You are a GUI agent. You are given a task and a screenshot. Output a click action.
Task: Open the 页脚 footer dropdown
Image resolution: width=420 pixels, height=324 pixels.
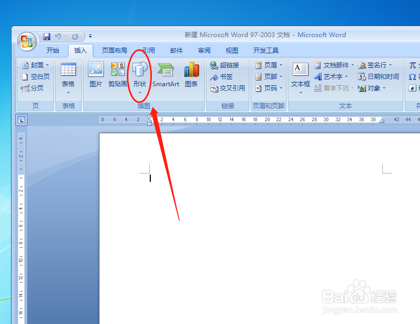(x=269, y=77)
